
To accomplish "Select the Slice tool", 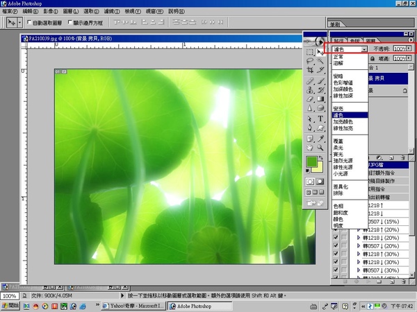I will click(x=320, y=70).
